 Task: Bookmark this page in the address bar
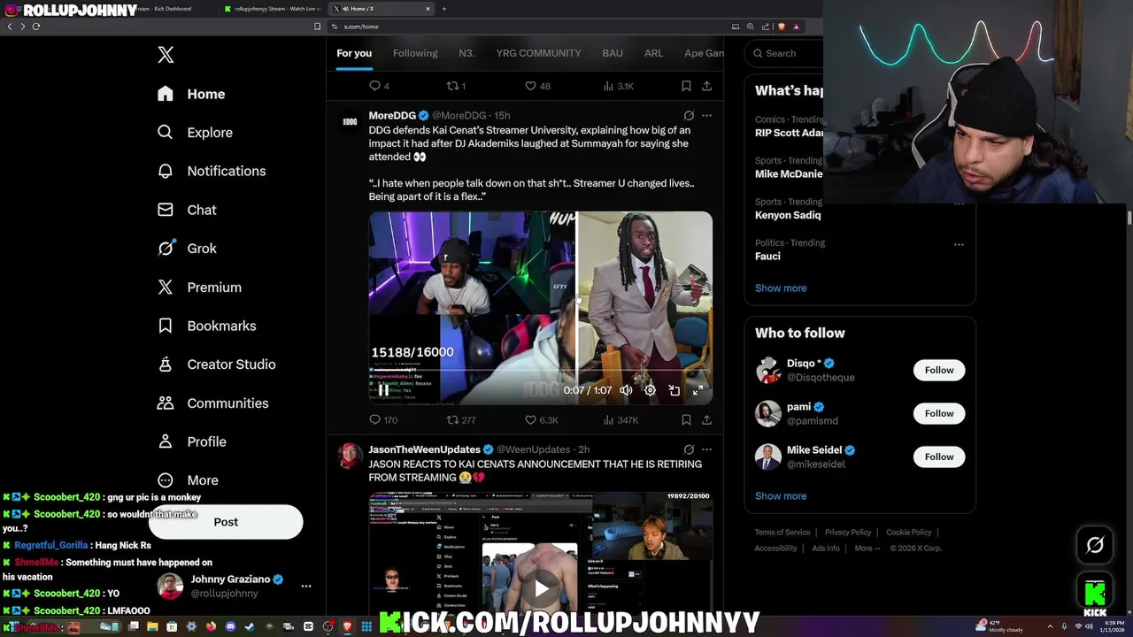coord(317,27)
